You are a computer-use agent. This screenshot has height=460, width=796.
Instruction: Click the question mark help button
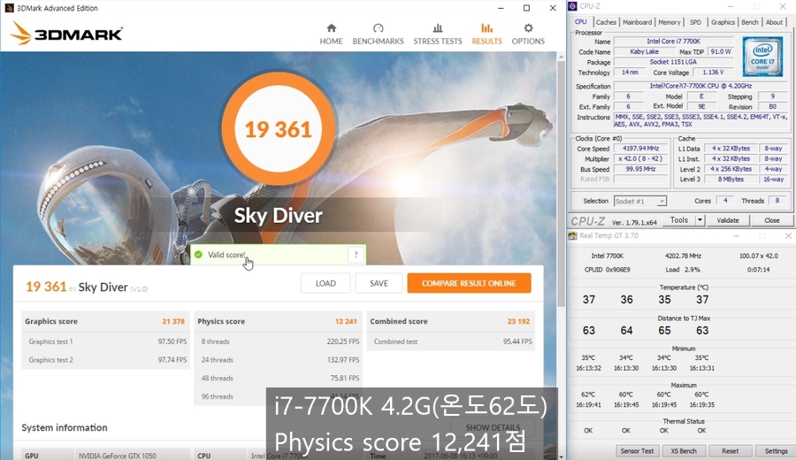click(356, 255)
